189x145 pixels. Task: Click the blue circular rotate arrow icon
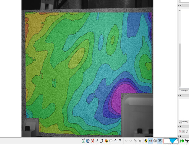[88, 141]
